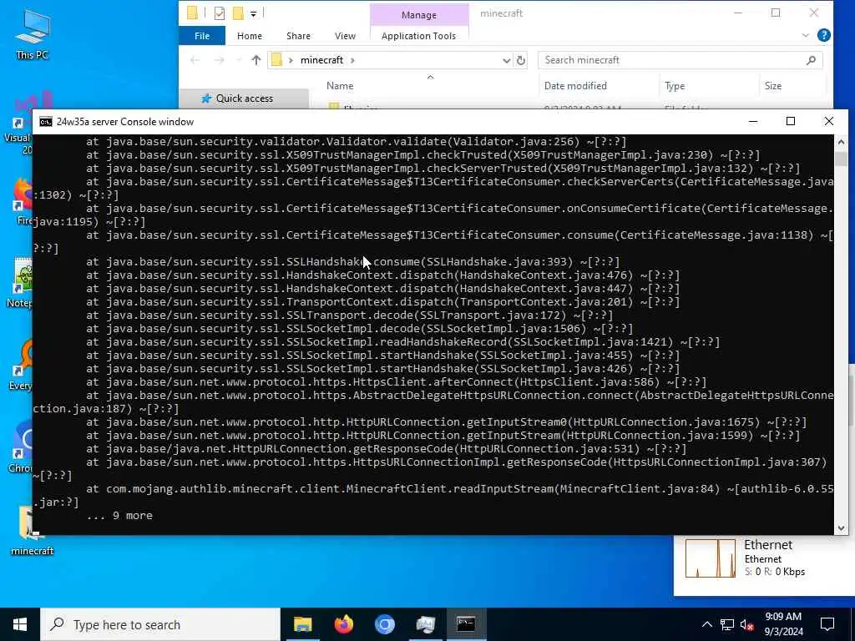Click the Explorer search magnifier icon
This screenshot has height=641, width=855.
click(811, 60)
